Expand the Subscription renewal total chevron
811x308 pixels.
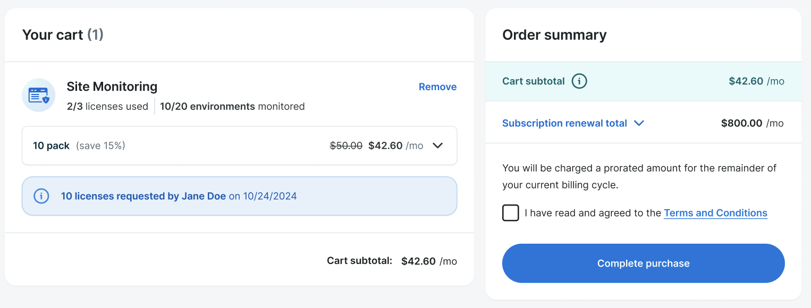(x=639, y=123)
